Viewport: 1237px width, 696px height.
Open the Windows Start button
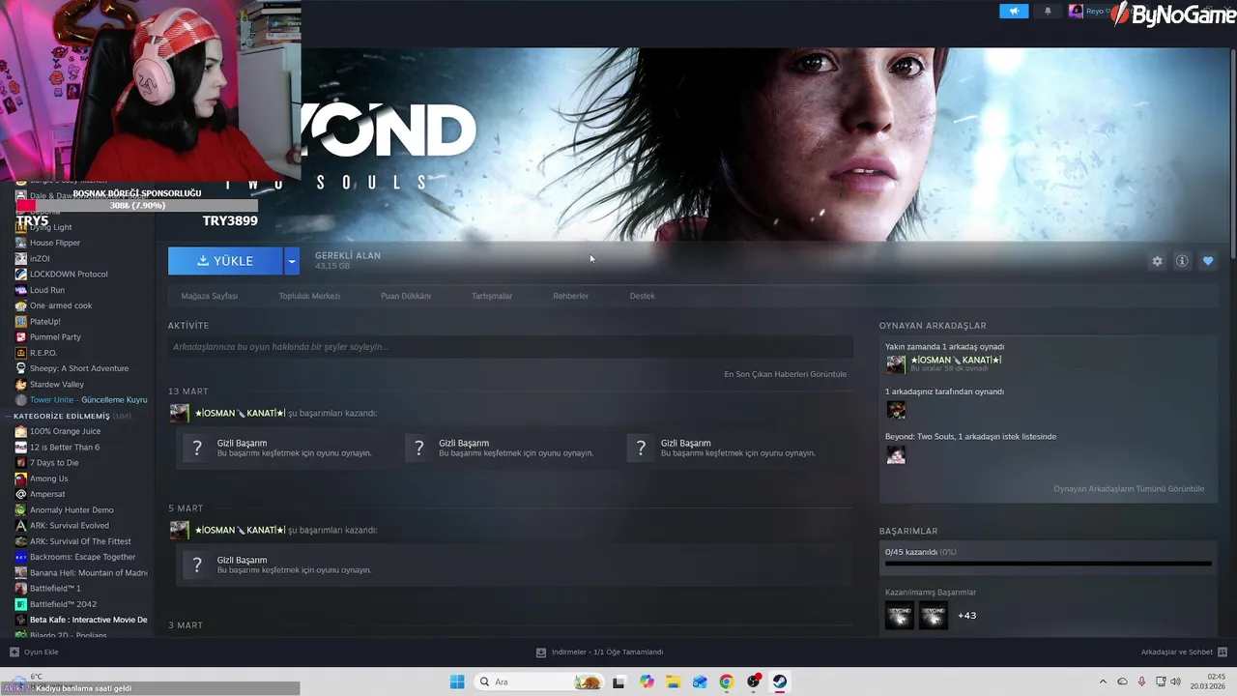[x=457, y=681]
